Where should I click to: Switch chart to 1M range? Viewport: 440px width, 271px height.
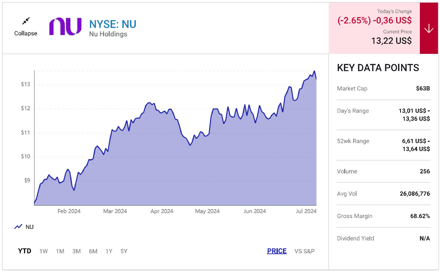60,251
